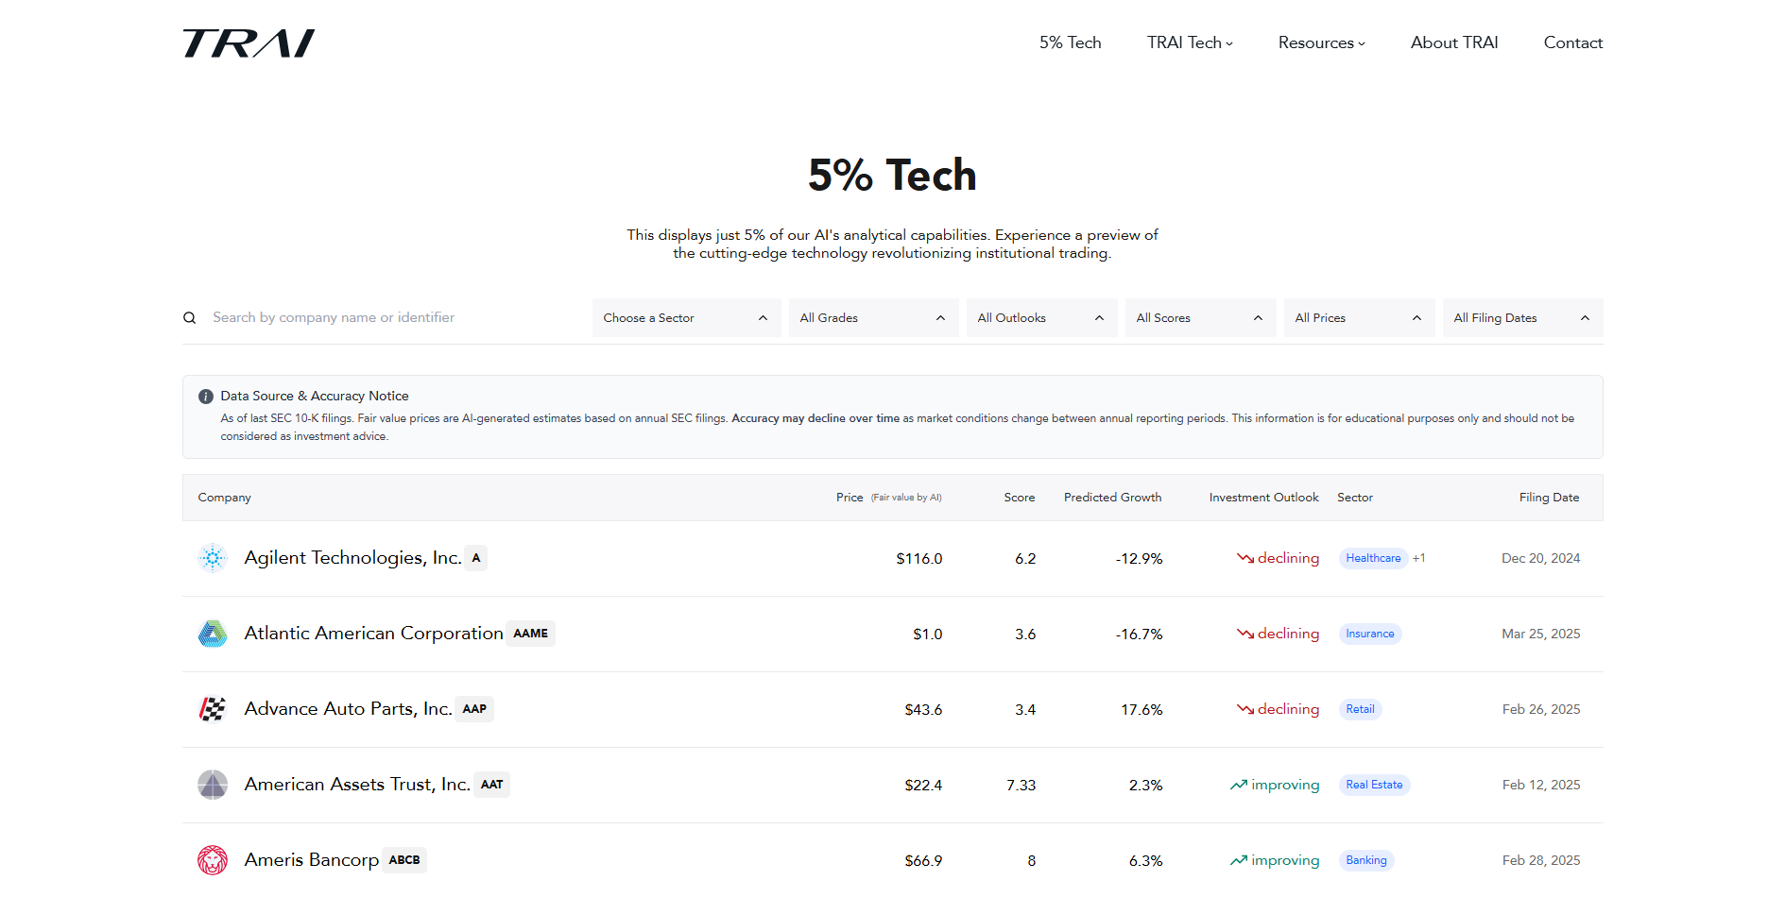Click the +1 more sectors indicator
Image resolution: width=1785 pixels, height=897 pixels.
[x=1418, y=558]
